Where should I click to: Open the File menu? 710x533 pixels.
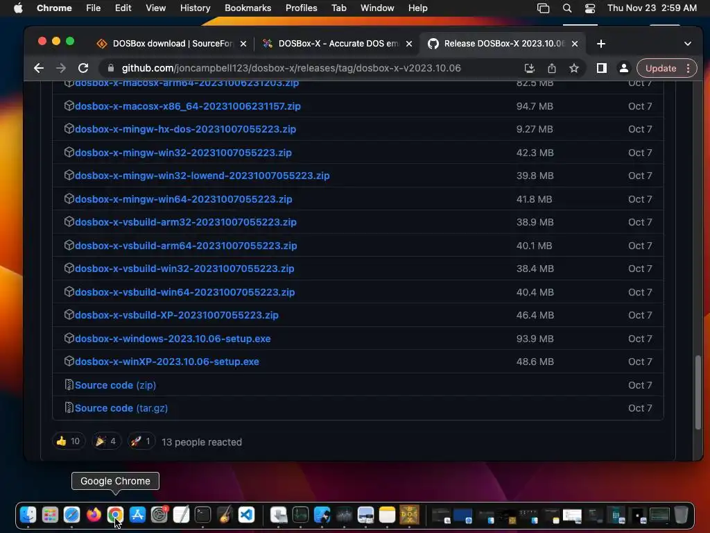coord(94,8)
